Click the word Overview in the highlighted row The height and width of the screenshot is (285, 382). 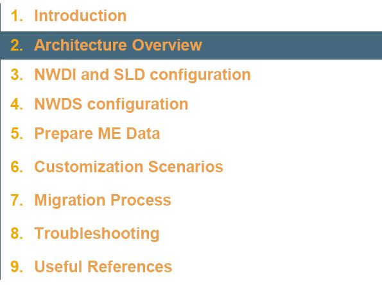[x=167, y=45]
